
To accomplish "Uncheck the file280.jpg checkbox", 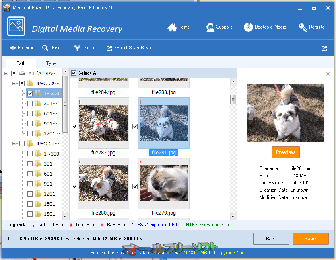I will pyautogui.click(x=74, y=187).
